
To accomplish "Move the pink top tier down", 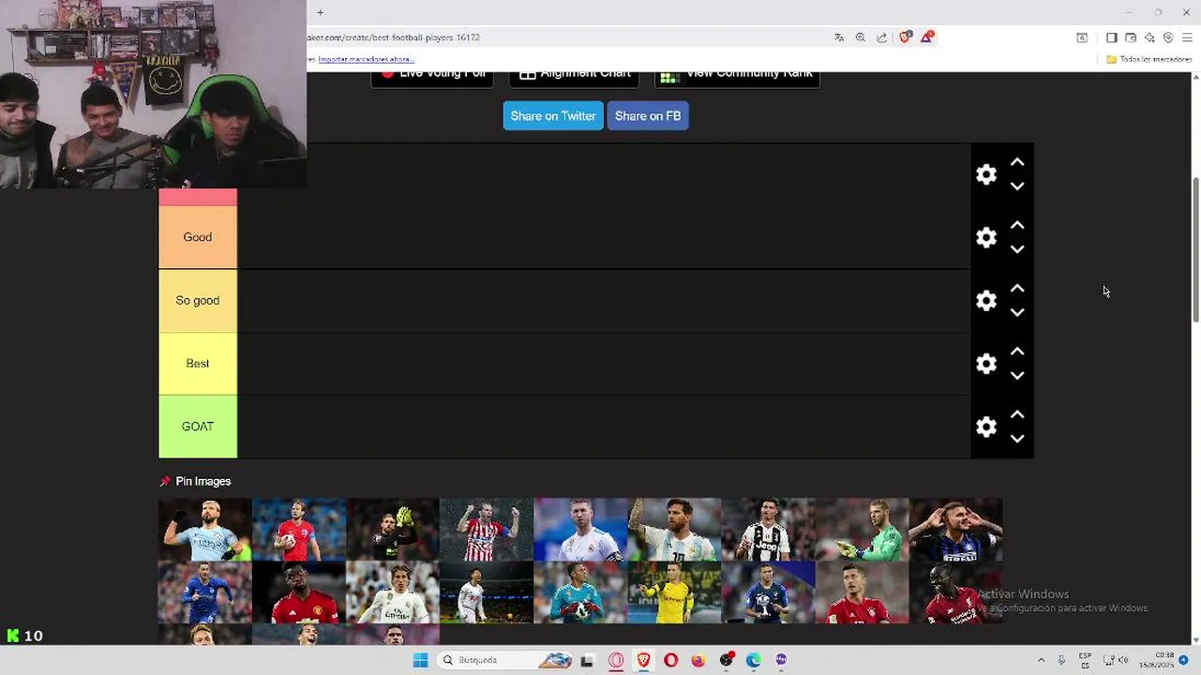I will coord(1017,187).
